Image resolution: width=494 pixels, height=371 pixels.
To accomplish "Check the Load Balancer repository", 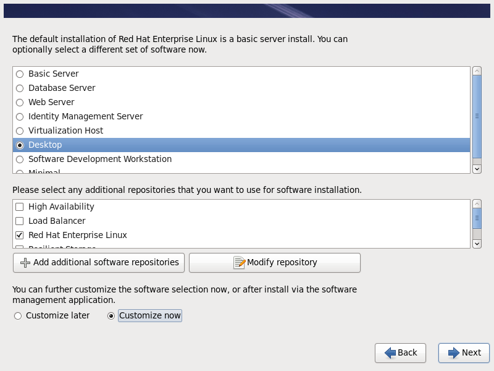I will pos(20,221).
